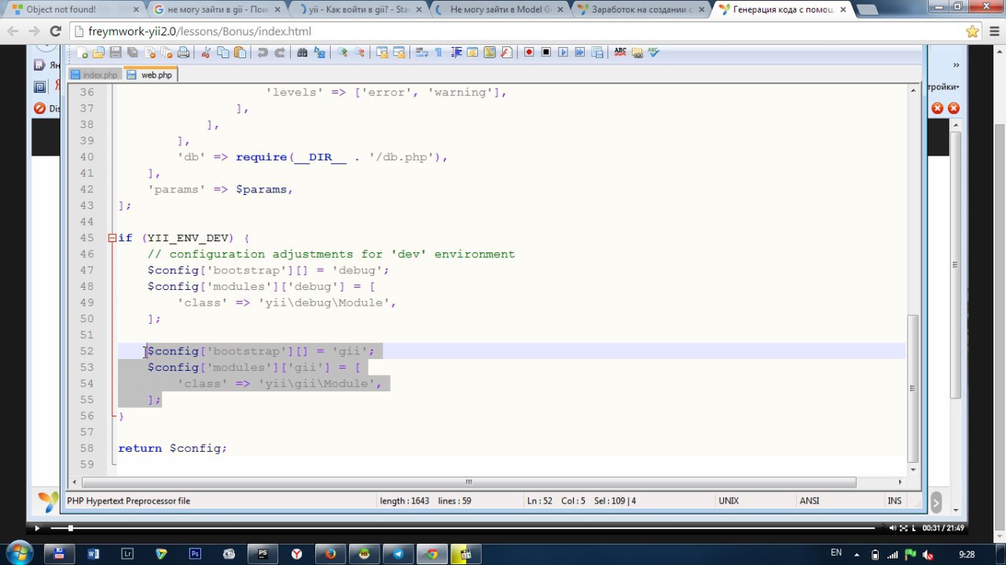Viewport: 1006px width, 565px height.
Task: Expand the bookmarks overflow chevron
Action: click(956, 65)
